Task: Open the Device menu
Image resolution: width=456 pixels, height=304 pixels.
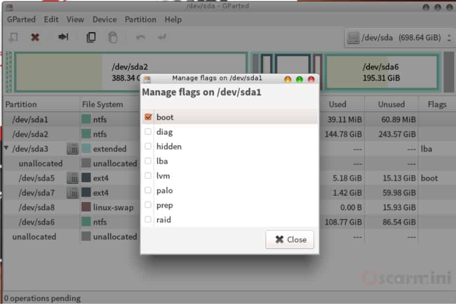Action: (x=104, y=19)
